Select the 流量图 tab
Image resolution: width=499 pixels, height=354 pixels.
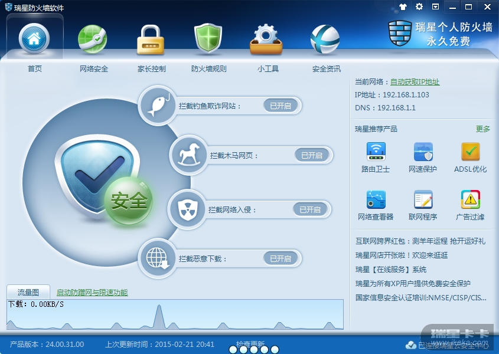pos(28,292)
